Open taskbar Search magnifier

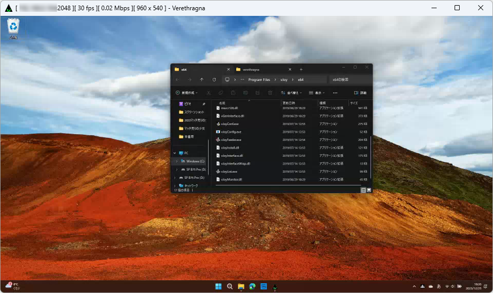click(230, 286)
